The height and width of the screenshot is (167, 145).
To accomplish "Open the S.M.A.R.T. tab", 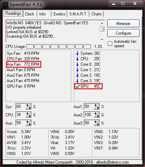I will tap(78, 14).
